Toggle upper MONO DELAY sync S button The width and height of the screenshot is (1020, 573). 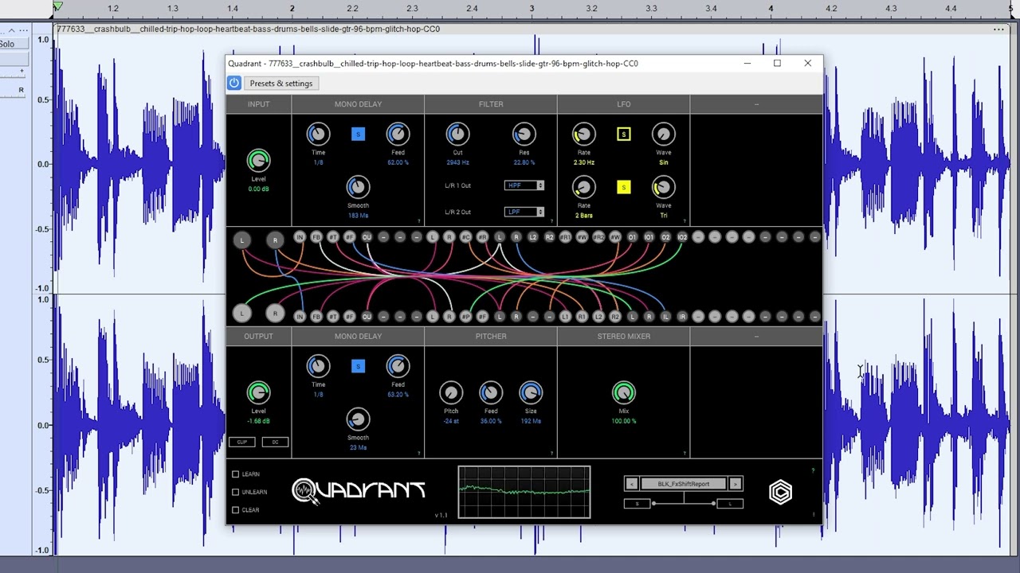[358, 134]
